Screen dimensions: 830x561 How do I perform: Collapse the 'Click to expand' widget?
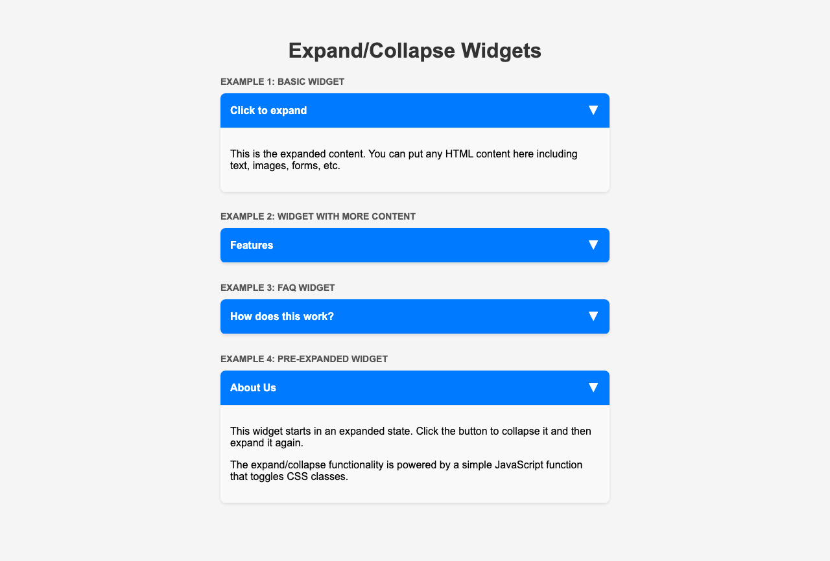coord(415,110)
